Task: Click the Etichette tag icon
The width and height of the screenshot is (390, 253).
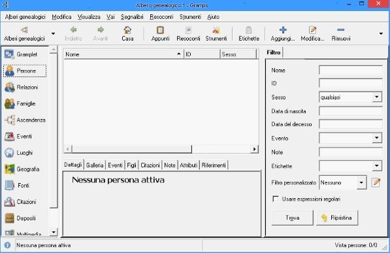Action: pyautogui.click(x=249, y=34)
